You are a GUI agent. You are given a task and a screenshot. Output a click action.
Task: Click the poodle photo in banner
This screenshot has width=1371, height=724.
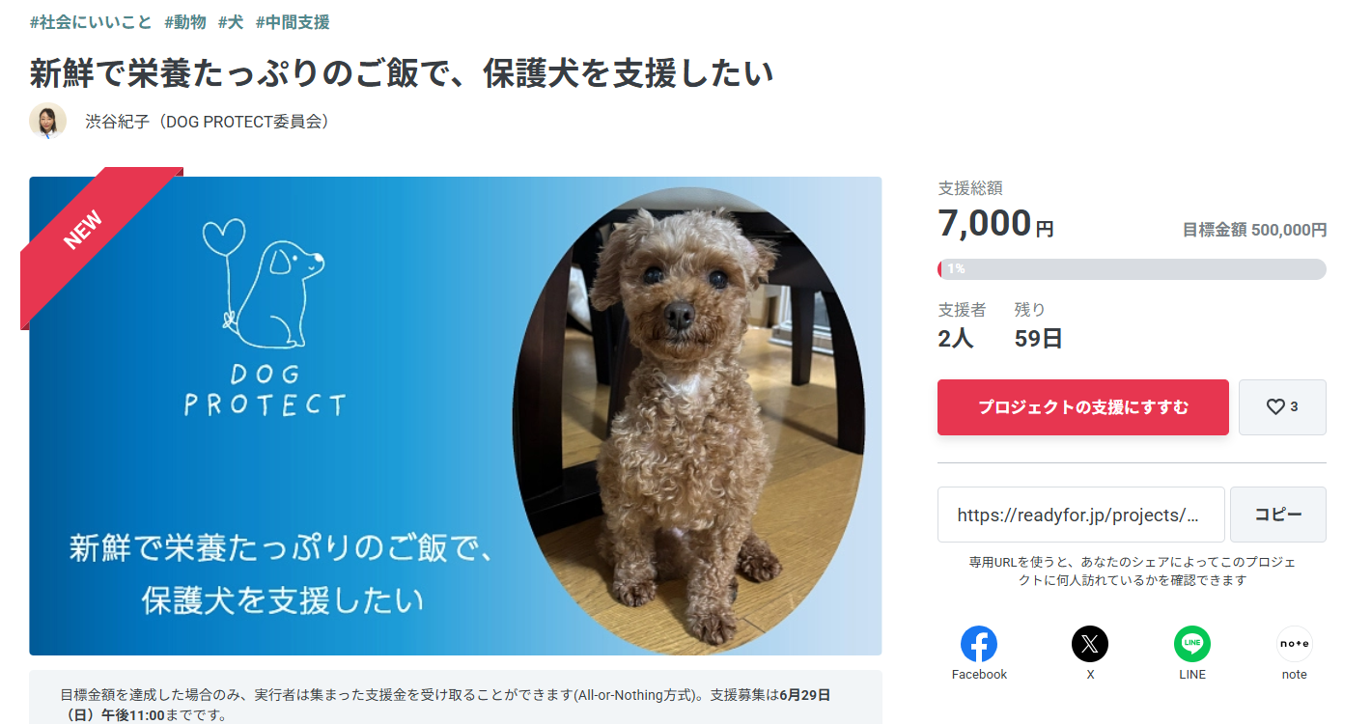point(688,420)
